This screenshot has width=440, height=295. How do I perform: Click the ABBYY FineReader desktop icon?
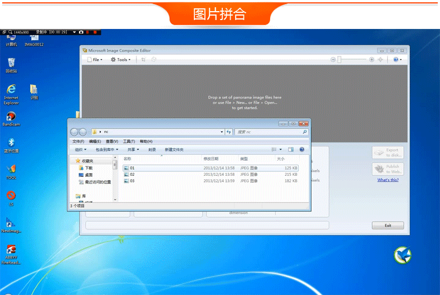point(11,254)
